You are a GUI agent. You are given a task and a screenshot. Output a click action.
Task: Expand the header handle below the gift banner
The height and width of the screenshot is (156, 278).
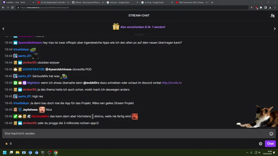[x=139, y=35]
